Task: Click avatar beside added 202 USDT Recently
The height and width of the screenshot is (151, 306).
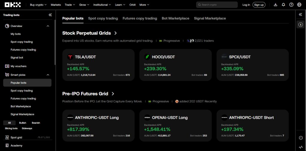Action: click(x=177, y=101)
